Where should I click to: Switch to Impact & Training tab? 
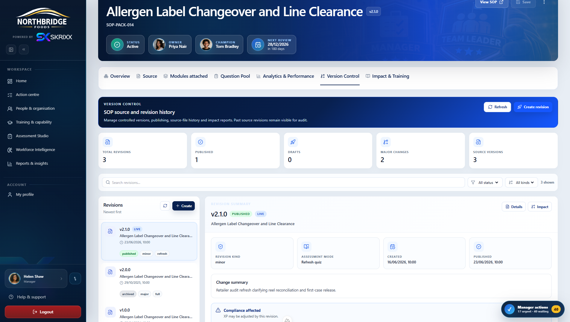(x=387, y=76)
